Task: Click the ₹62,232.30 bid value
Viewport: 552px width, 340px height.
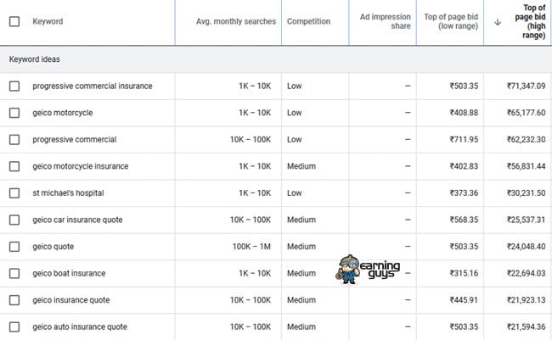Action: coord(526,140)
